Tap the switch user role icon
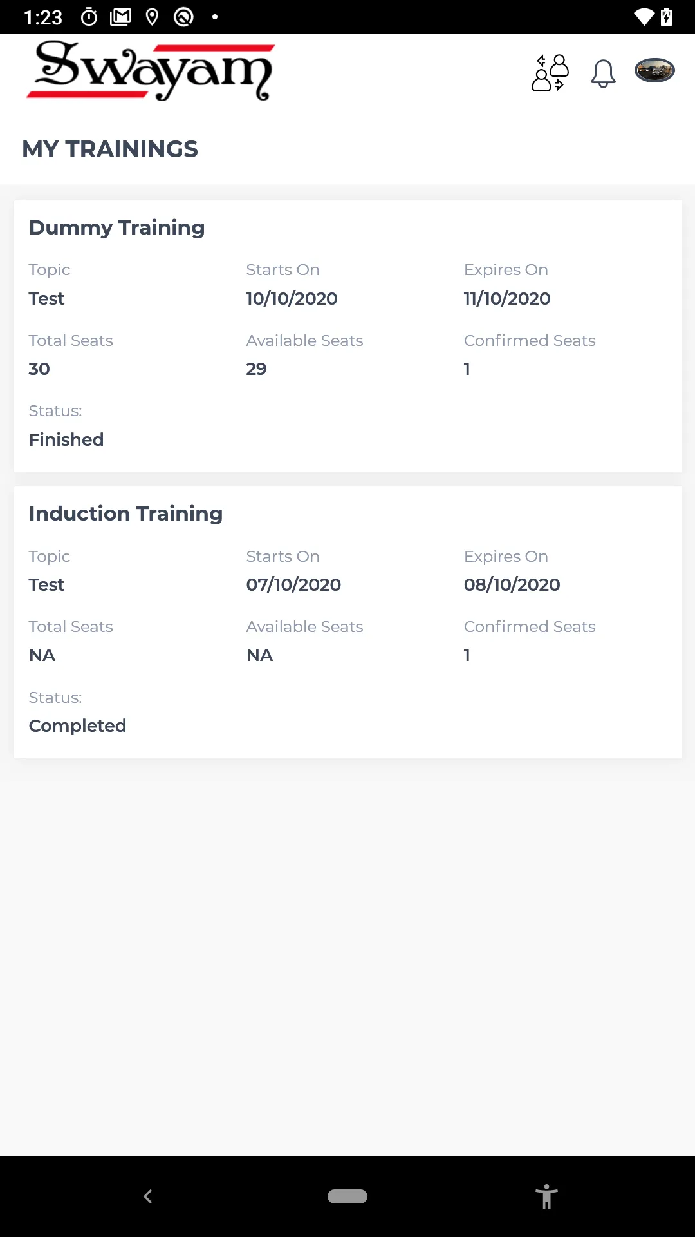Image resolution: width=695 pixels, height=1237 pixels. click(x=550, y=72)
